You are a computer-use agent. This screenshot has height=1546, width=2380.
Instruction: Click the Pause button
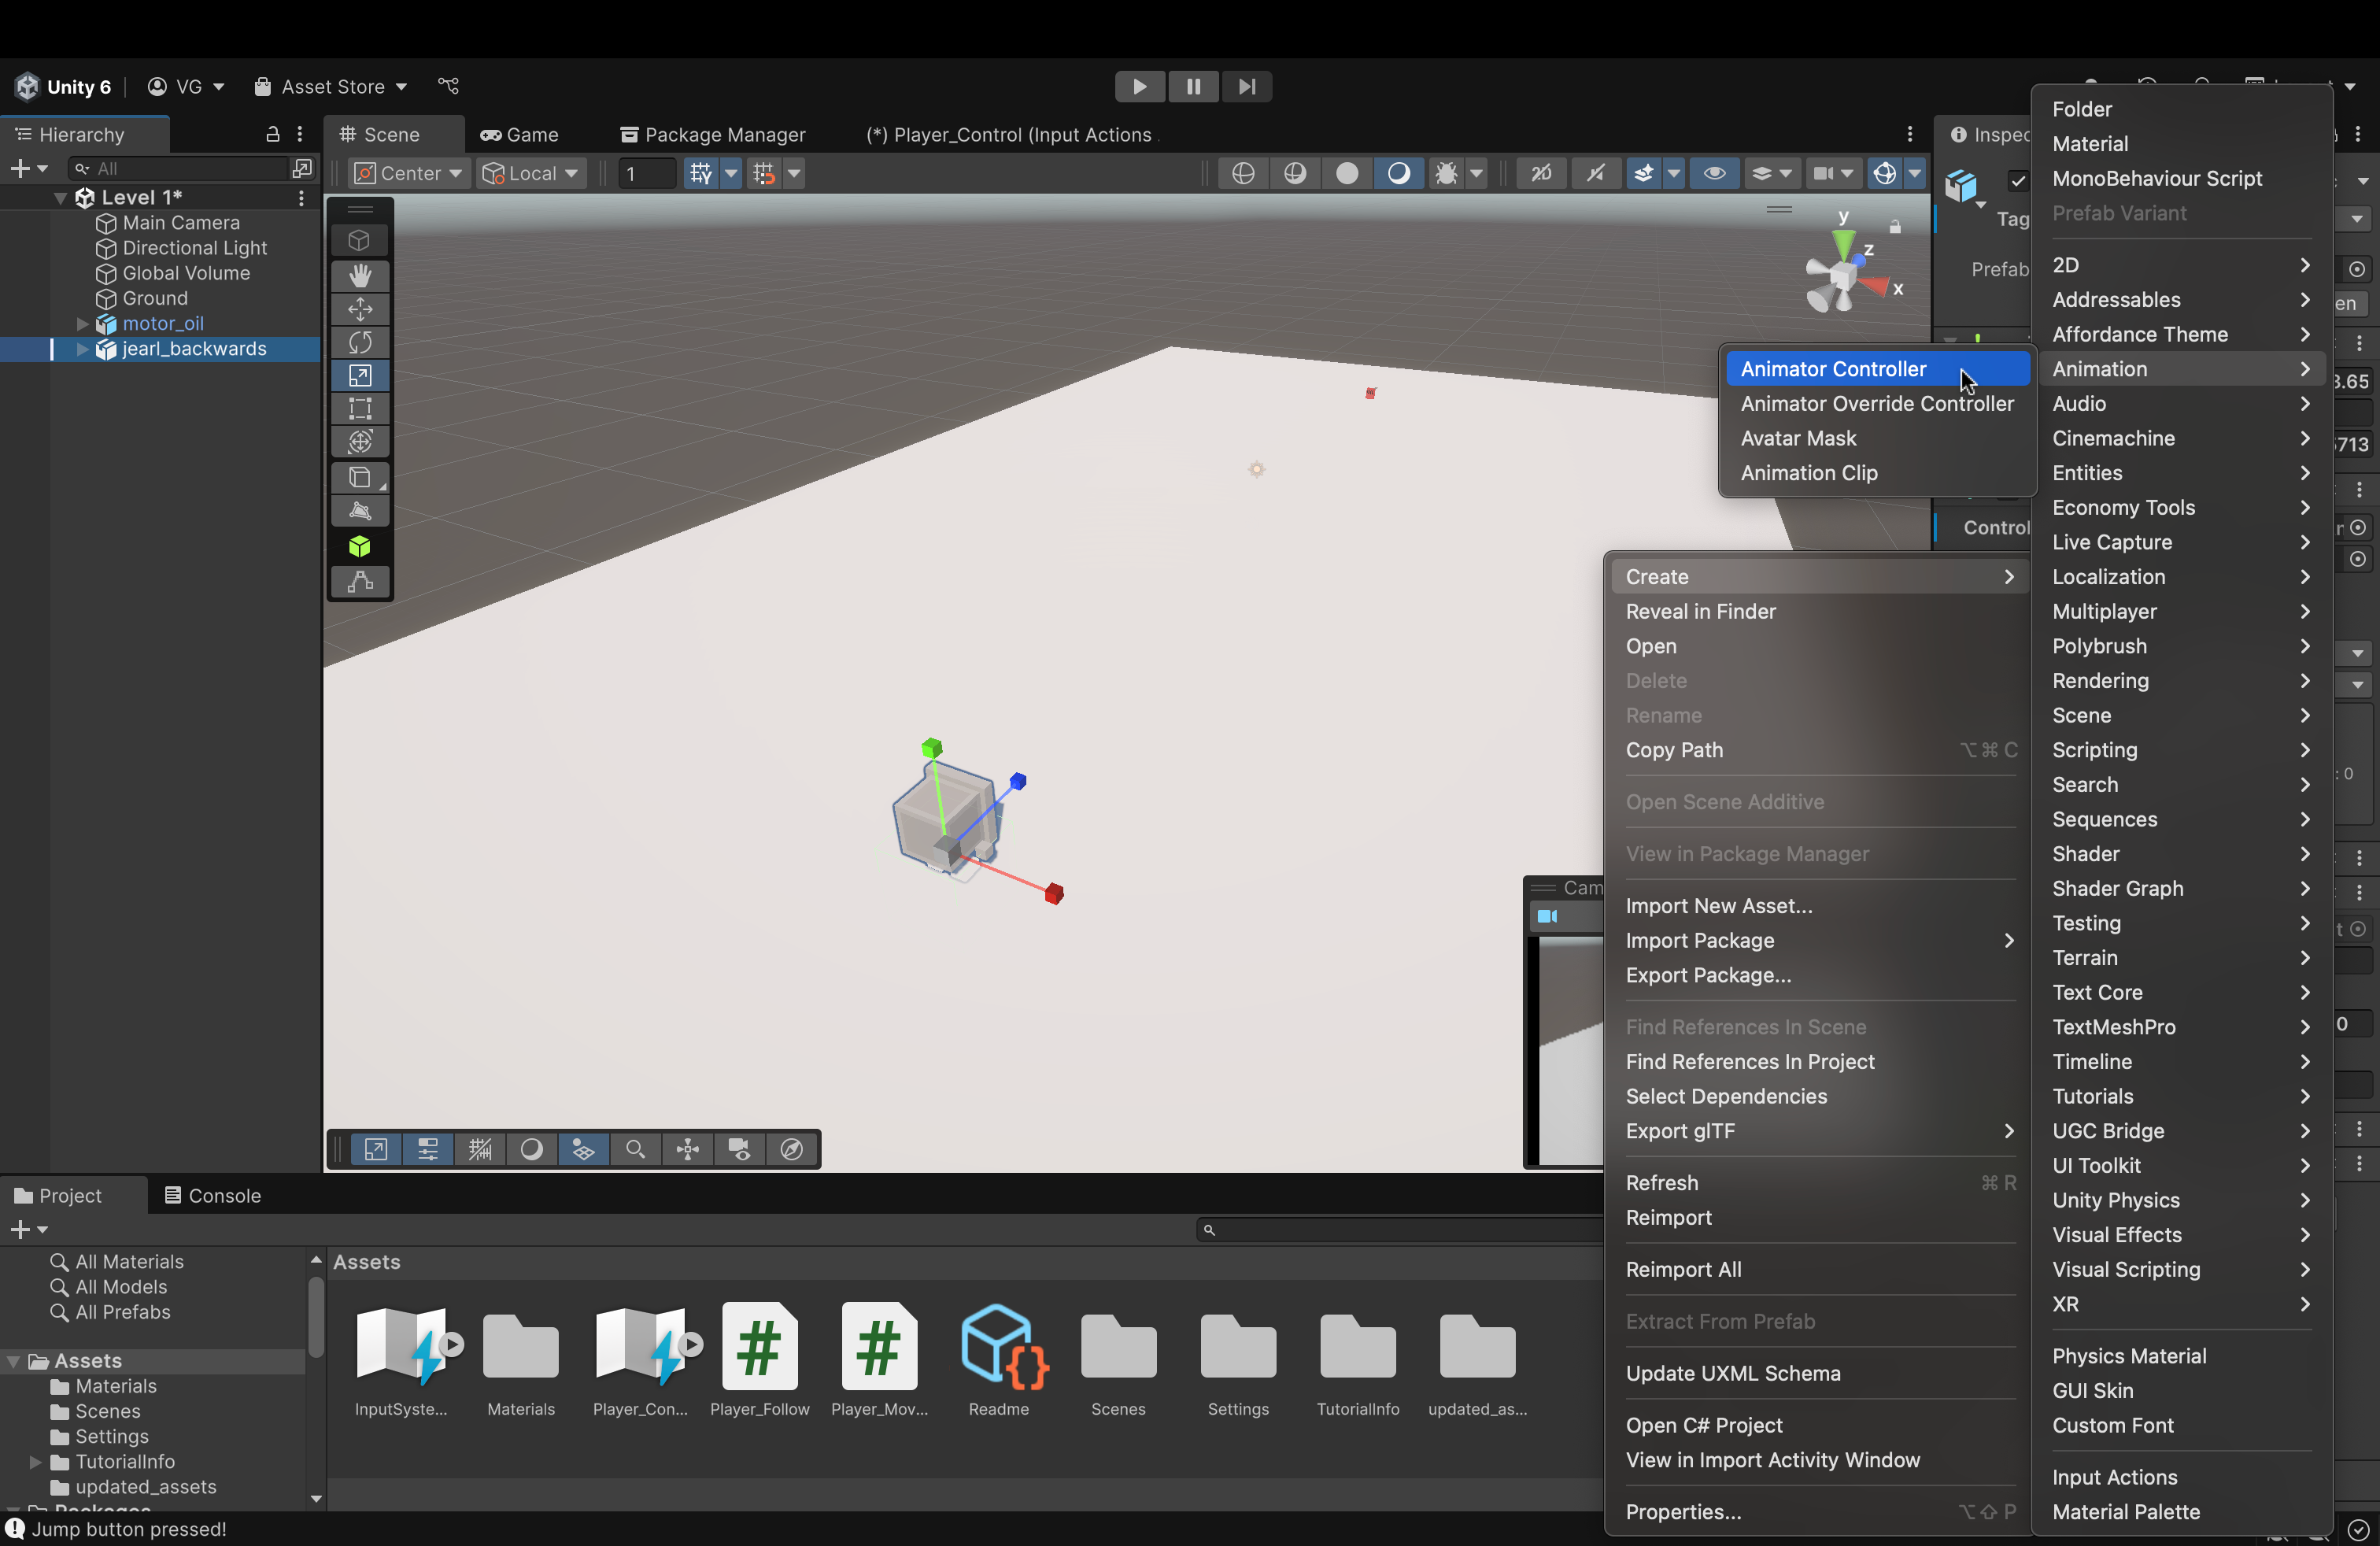[x=1193, y=87]
